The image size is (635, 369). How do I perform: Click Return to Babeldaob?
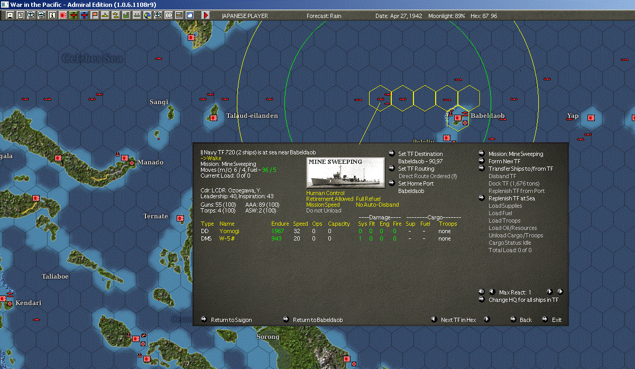pyautogui.click(x=318, y=320)
